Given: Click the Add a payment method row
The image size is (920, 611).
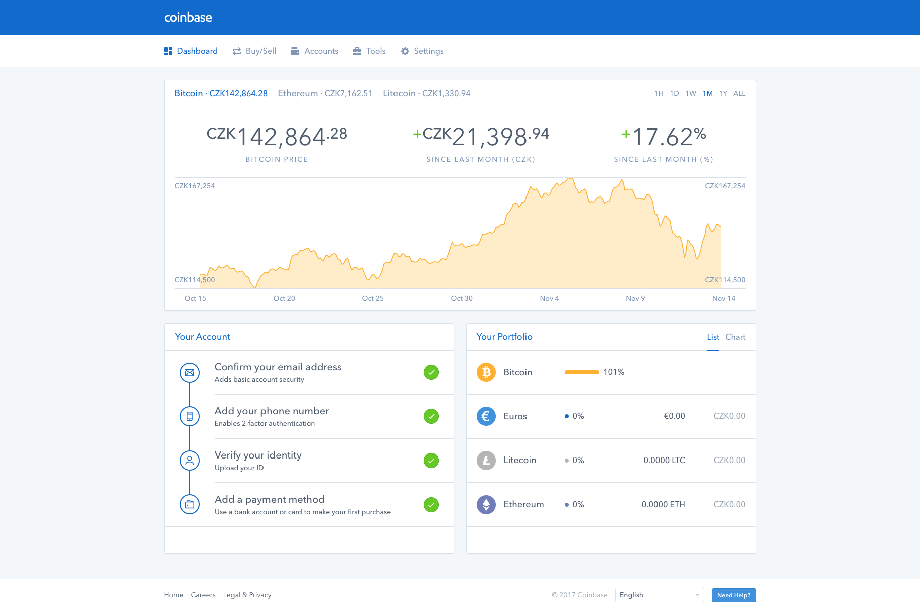Looking at the screenshot, I should (309, 505).
